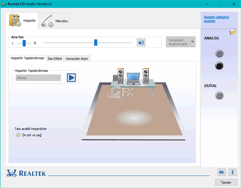Click the Realtek crab logo
This screenshot has width=241, height=188.
pyautogui.click(x=11, y=173)
